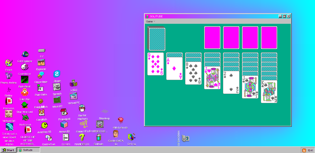The width and height of the screenshot is (315, 153).
Task: Click the RSS feed tray icon
Action: coord(304,150)
